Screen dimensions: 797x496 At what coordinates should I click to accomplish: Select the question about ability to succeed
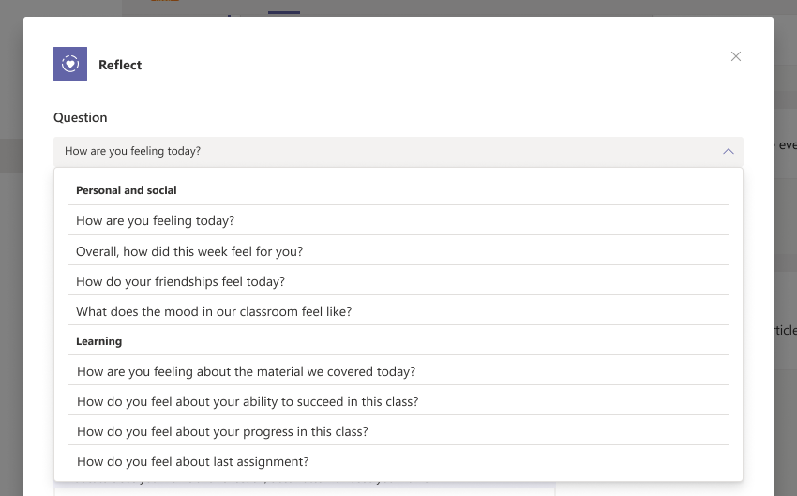(x=248, y=401)
